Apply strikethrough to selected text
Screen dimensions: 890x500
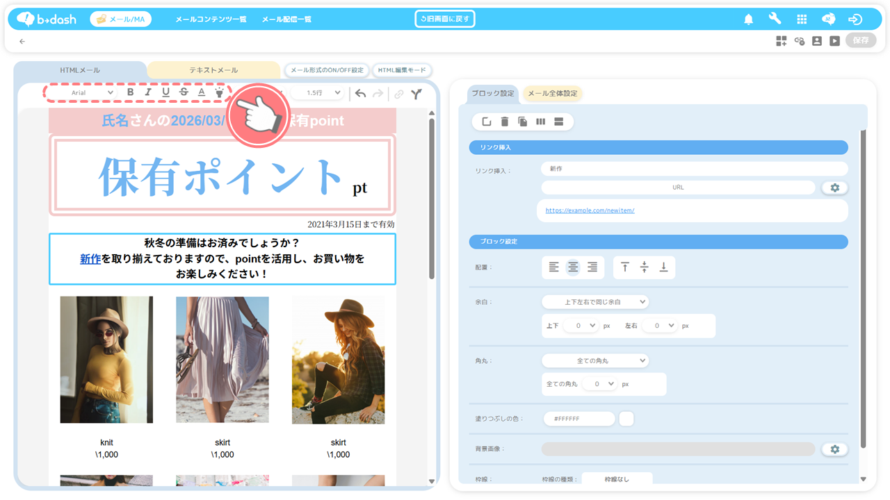pos(184,92)
